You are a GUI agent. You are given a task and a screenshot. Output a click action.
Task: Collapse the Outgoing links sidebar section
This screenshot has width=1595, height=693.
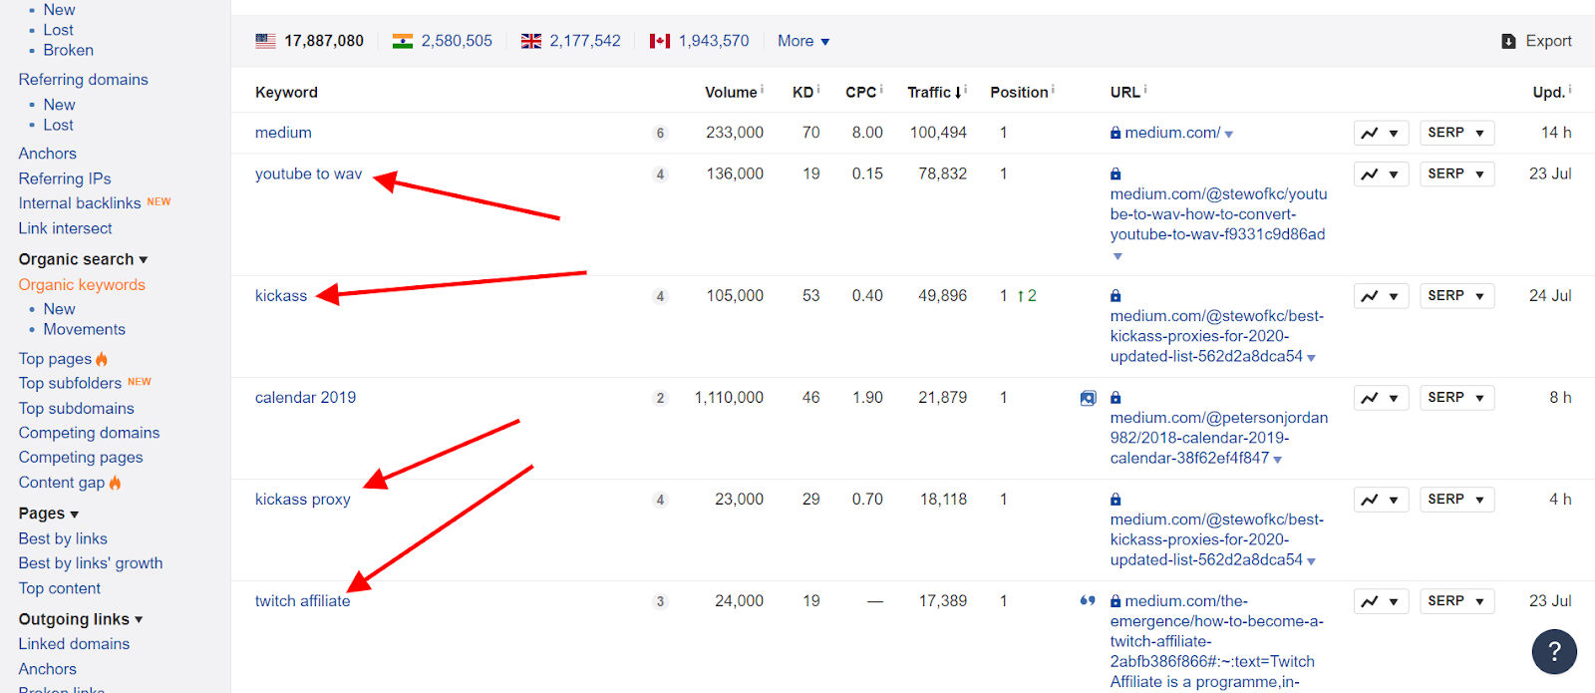click(80, 619)
